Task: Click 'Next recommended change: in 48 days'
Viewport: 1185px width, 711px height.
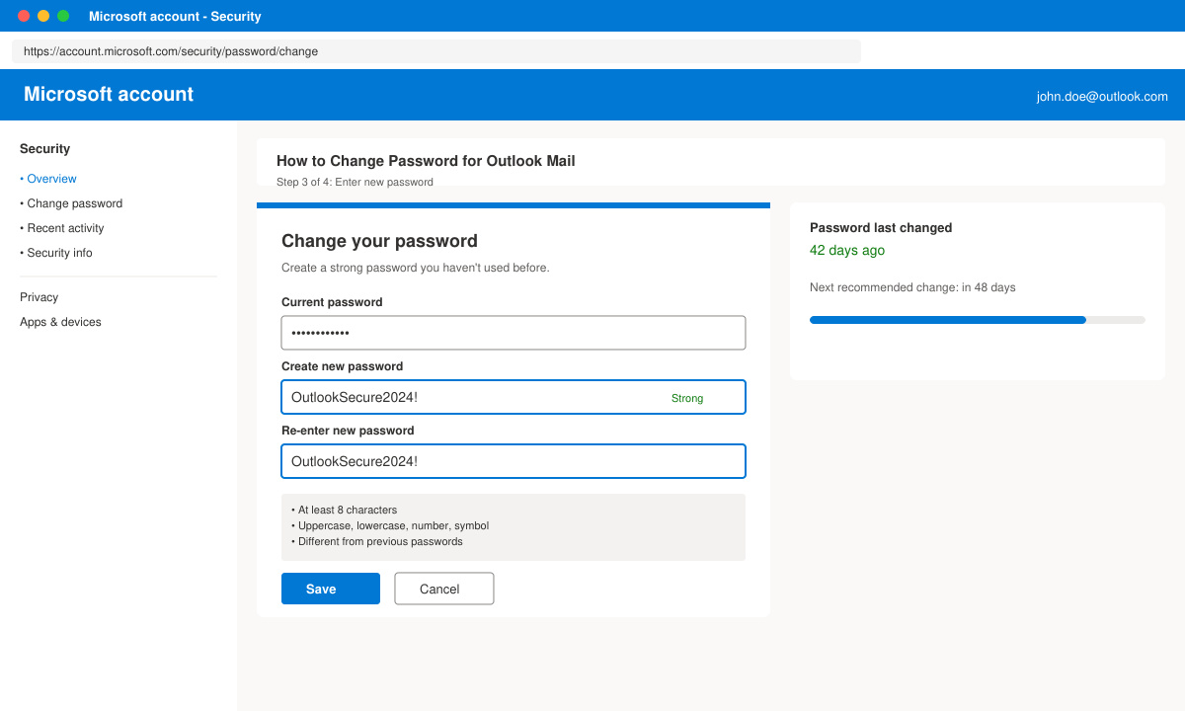Action: tap(912, 287)
